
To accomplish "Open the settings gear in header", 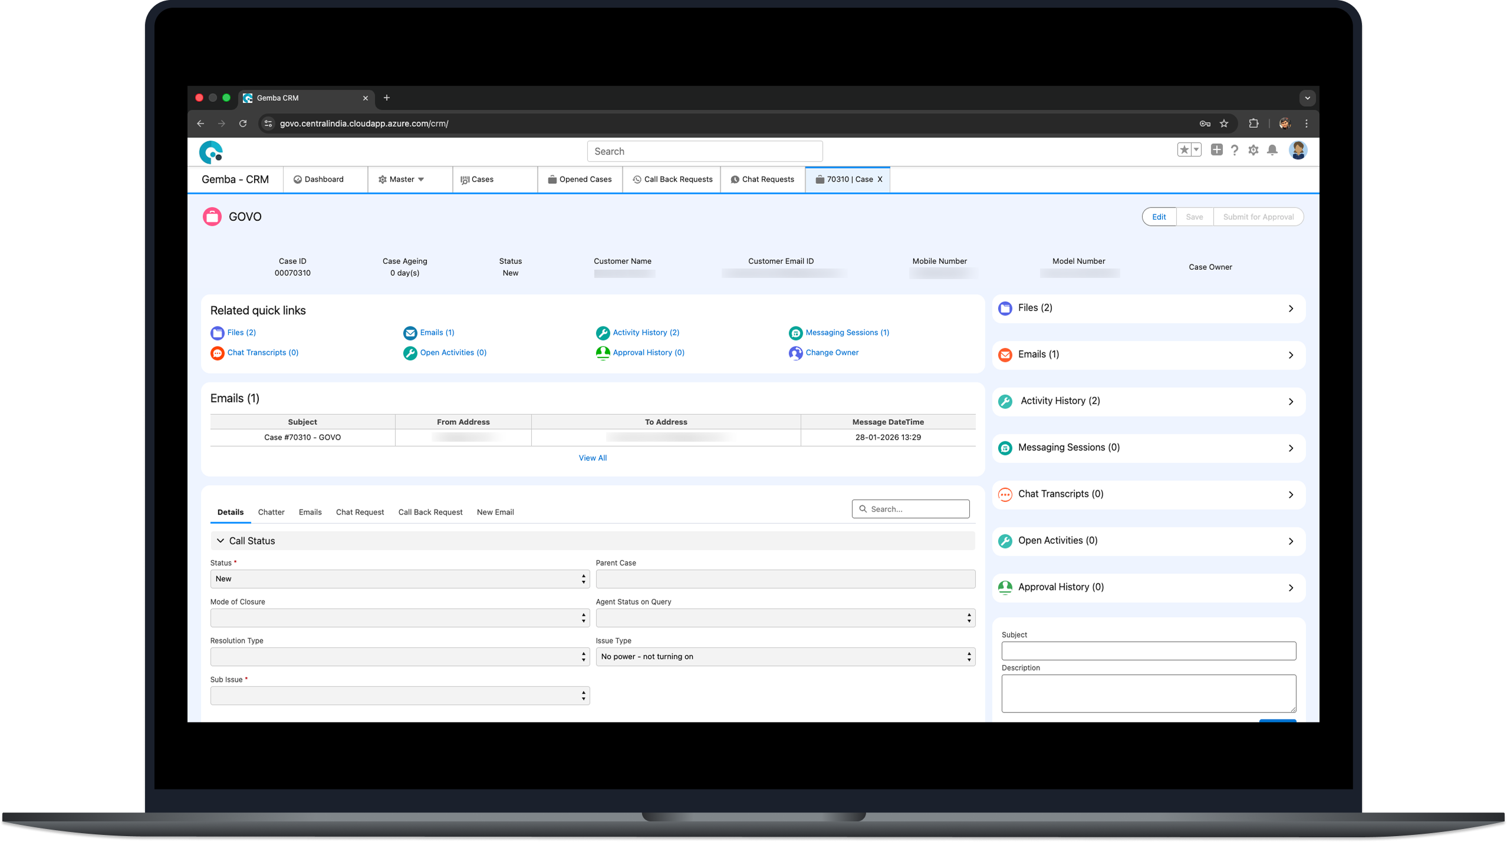I will 1253,150.
